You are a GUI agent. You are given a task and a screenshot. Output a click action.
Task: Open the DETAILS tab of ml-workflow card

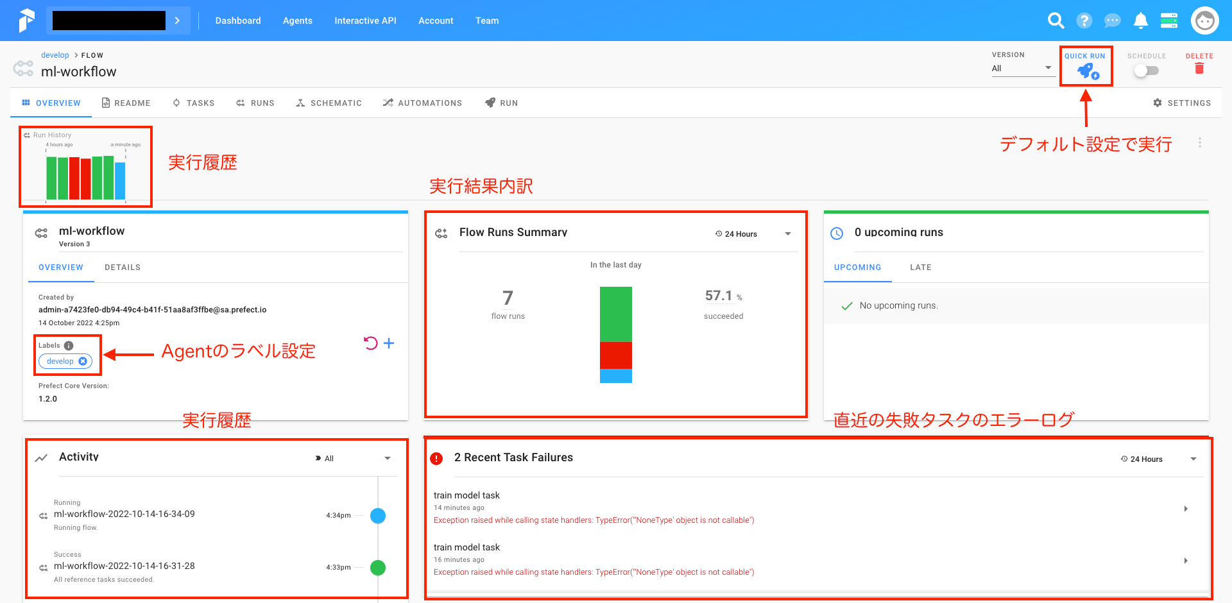[123, 267]
